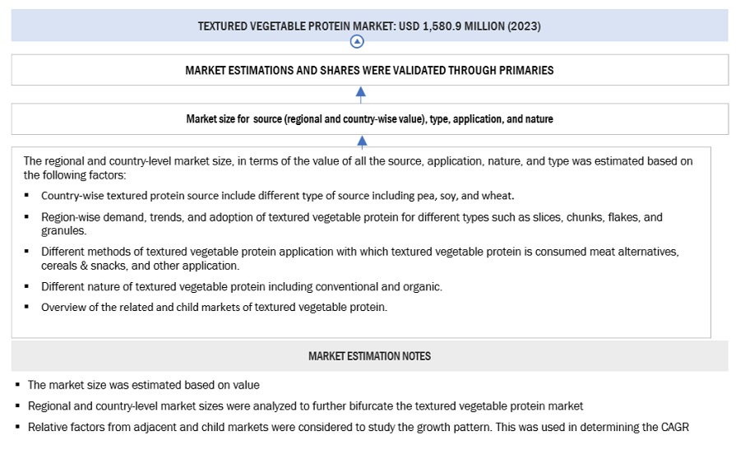Click the slices, chunks, flakes, and granules text
This screenshot has height=450, width=736.
click(x=351, y=223)
